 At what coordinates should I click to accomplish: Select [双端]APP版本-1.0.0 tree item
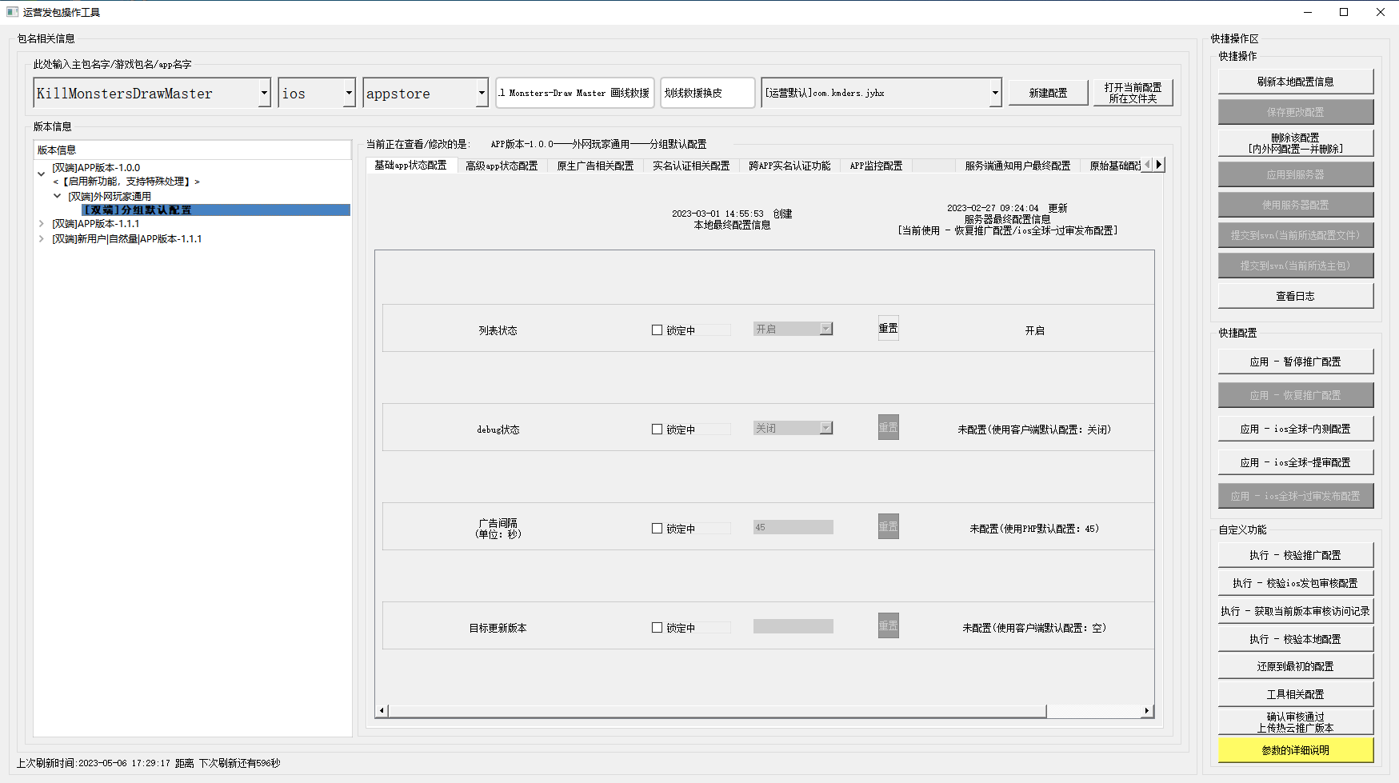96,168
